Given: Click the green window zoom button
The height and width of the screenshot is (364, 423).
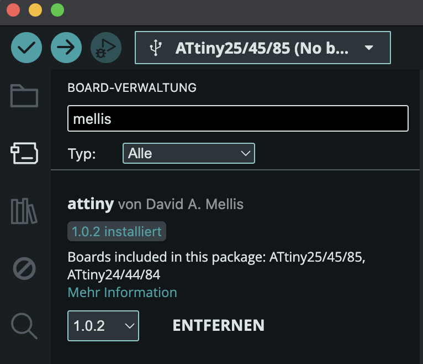Looking at the screenshot, I should pyautogui.click(x=57, y=10).
